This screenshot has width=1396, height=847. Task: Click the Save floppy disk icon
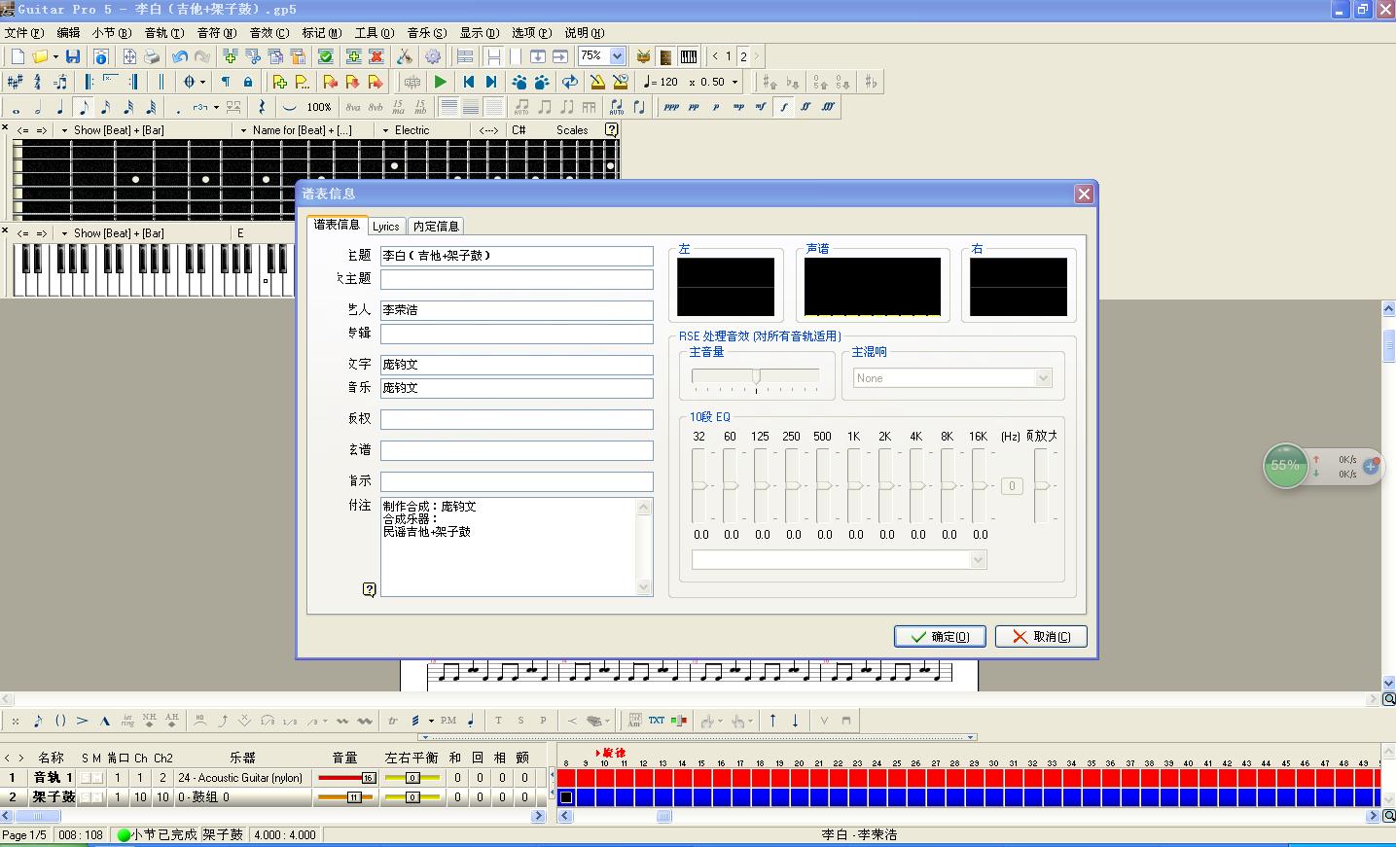(73, 56)
